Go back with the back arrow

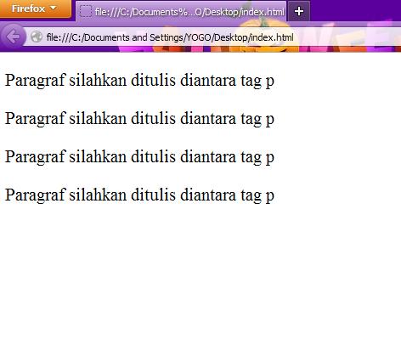tap(14, 37)
